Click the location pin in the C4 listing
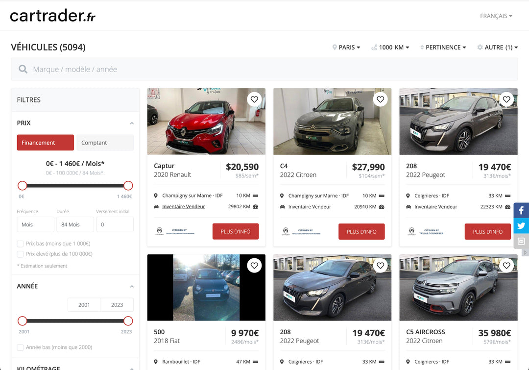 tap(282, 196)
